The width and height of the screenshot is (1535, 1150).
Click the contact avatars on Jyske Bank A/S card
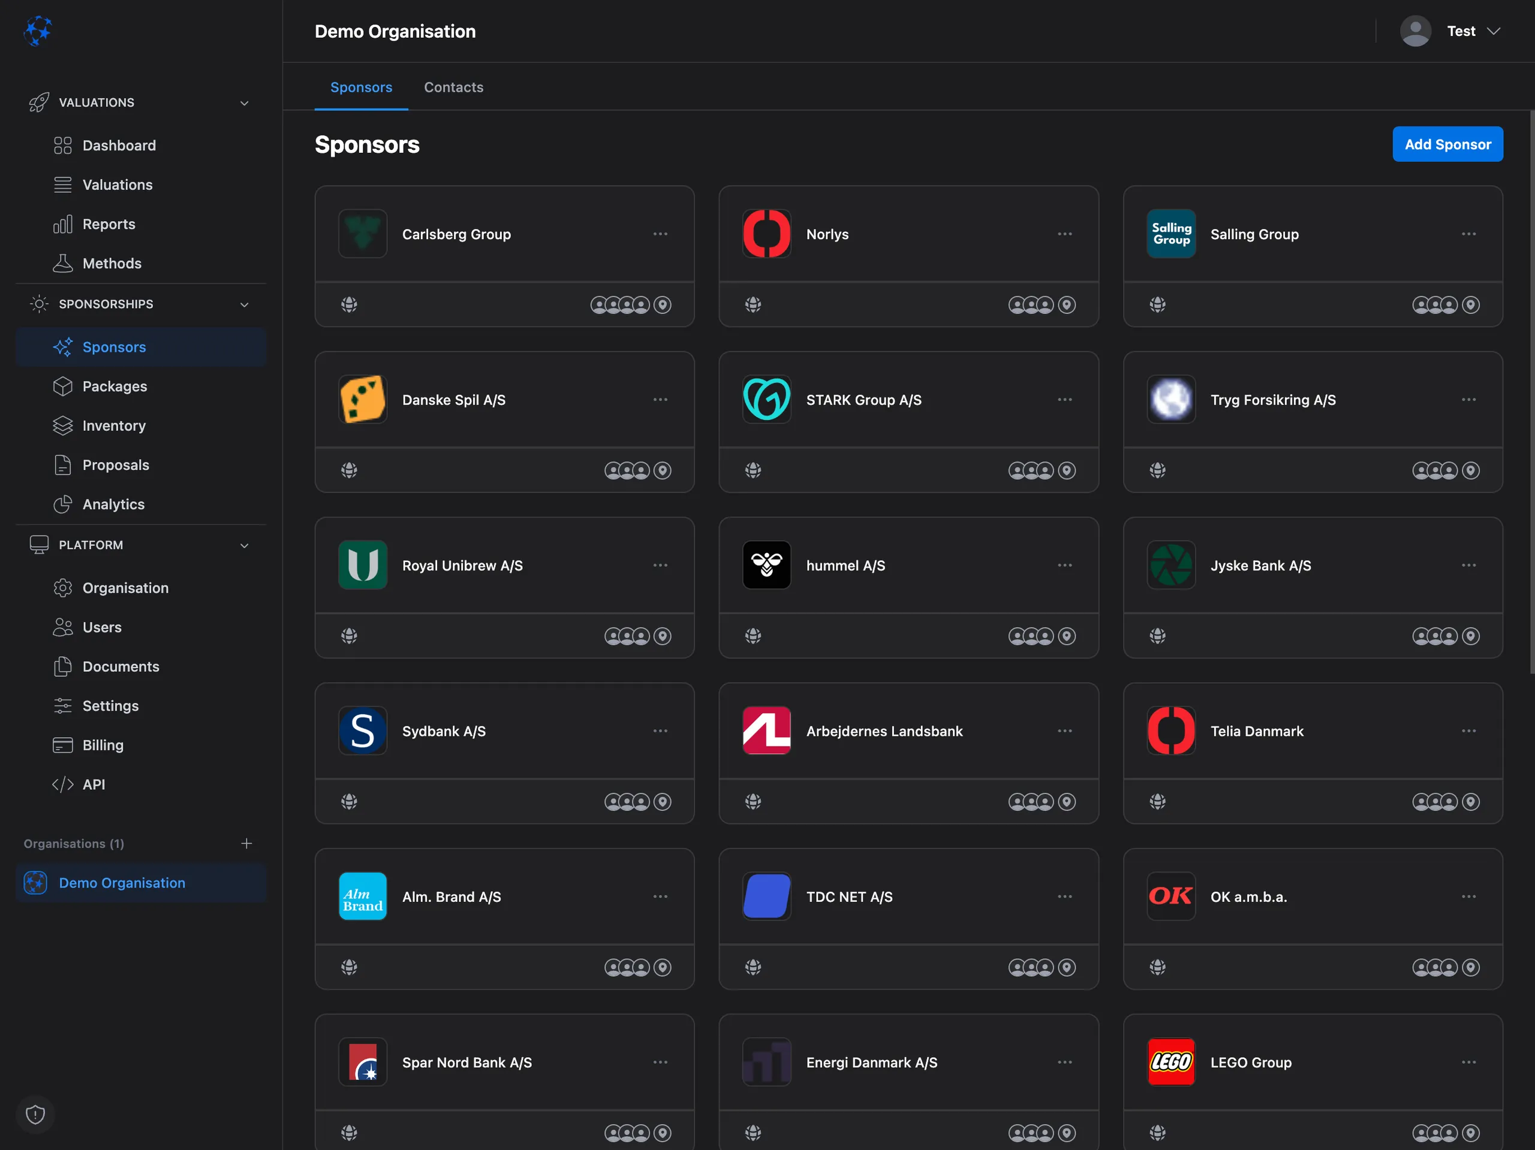click(1435, 636)
